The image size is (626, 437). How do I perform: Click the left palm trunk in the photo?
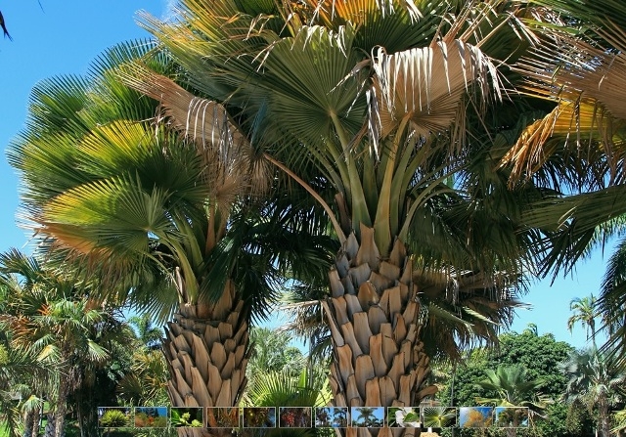point(207,352)
